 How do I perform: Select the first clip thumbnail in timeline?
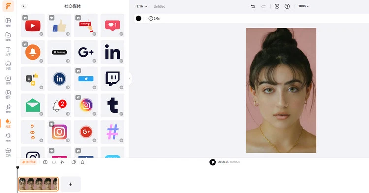click(x=38, y=184)
